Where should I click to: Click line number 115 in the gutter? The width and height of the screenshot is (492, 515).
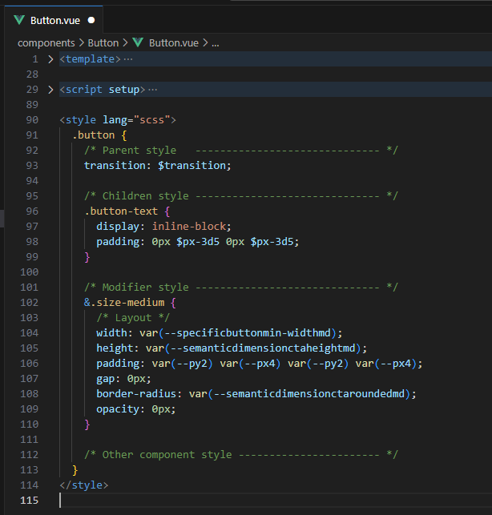tap(30, 501)
